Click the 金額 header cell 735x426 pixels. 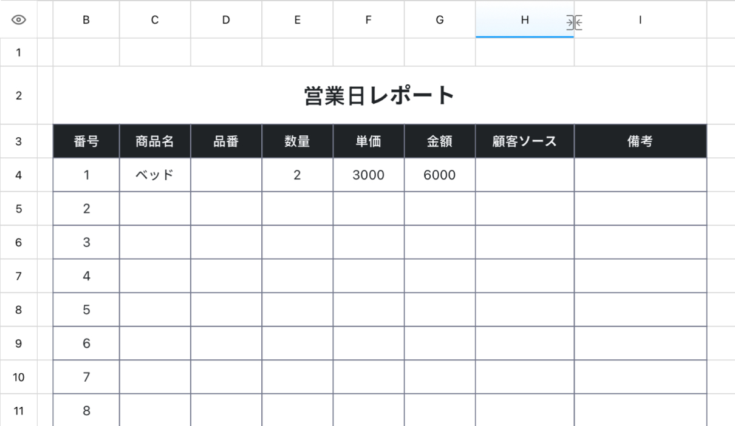[440, 141]
